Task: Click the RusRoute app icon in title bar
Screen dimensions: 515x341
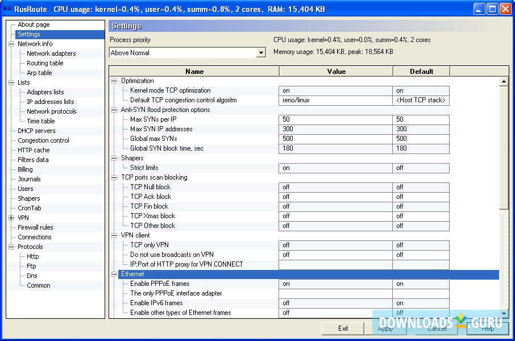Action: click(x=8, y=9)
